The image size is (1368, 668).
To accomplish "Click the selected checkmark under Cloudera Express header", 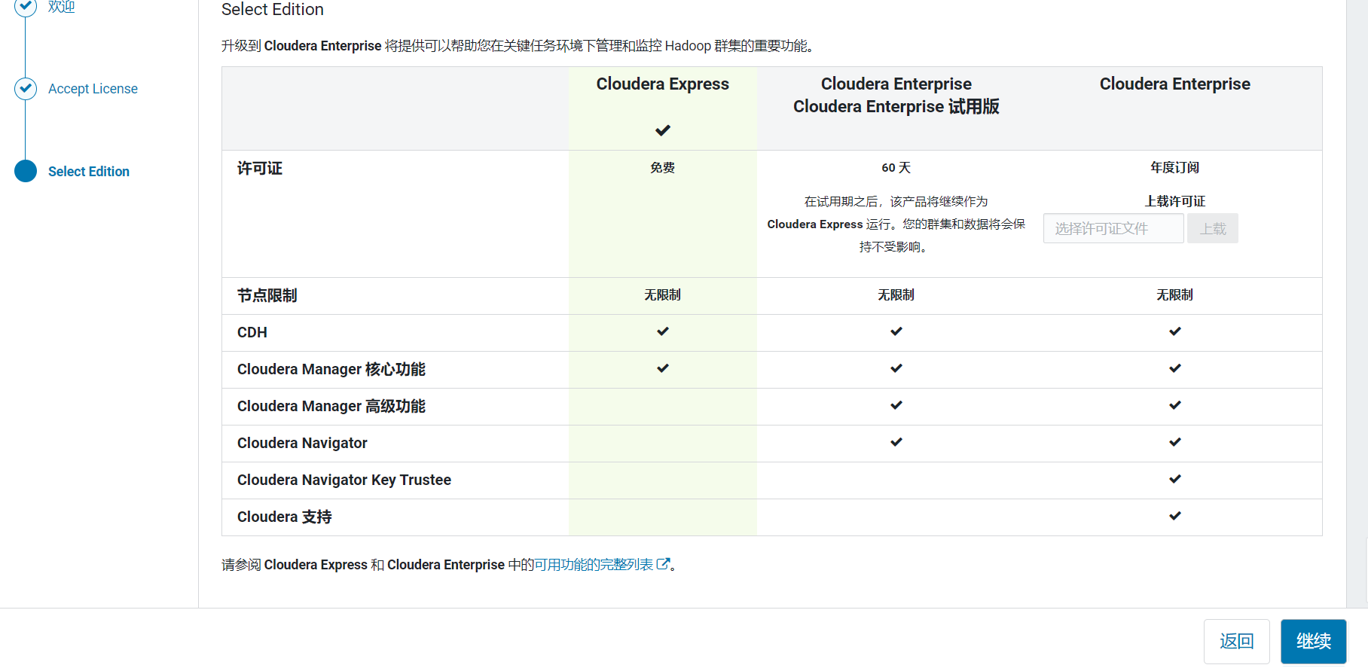I will point(663,130).
